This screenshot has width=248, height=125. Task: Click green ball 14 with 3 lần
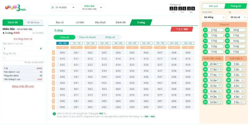pyautogui.click(x=228, y=102)
